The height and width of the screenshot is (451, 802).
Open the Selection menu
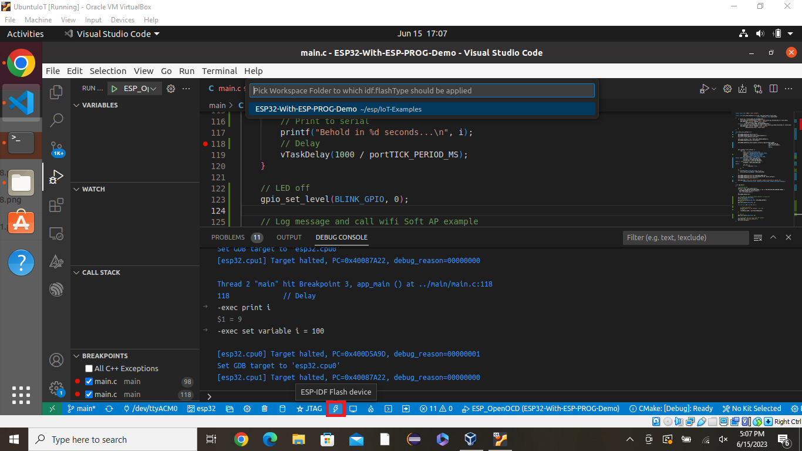108,71
